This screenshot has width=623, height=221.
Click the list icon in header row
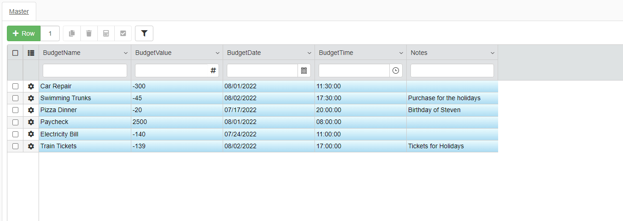click(x=31, y=53)
